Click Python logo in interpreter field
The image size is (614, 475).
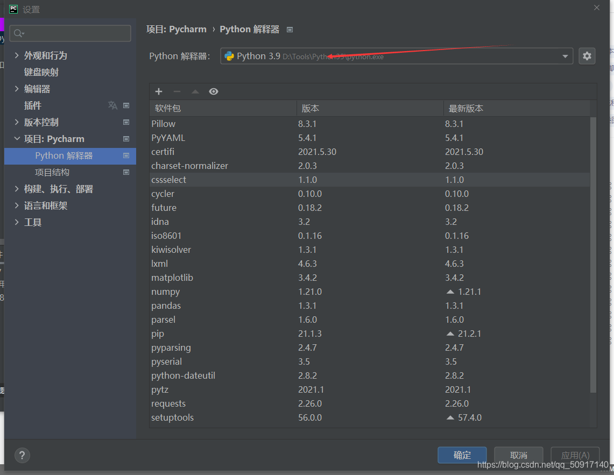[229, 56]
